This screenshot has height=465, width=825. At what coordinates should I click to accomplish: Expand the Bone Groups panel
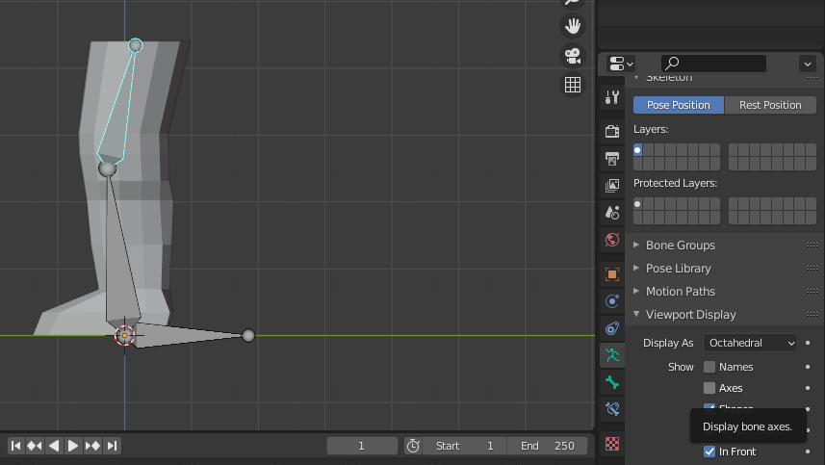click(x=680, y=245)
